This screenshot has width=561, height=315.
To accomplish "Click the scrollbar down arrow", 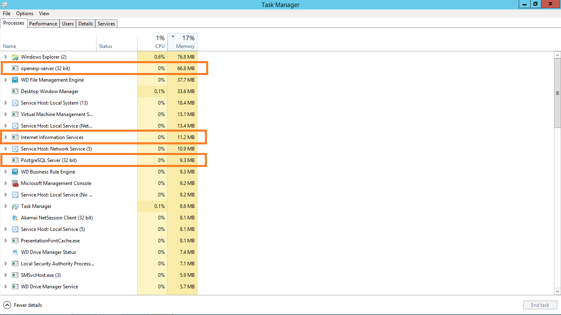I will coord(557,291).
